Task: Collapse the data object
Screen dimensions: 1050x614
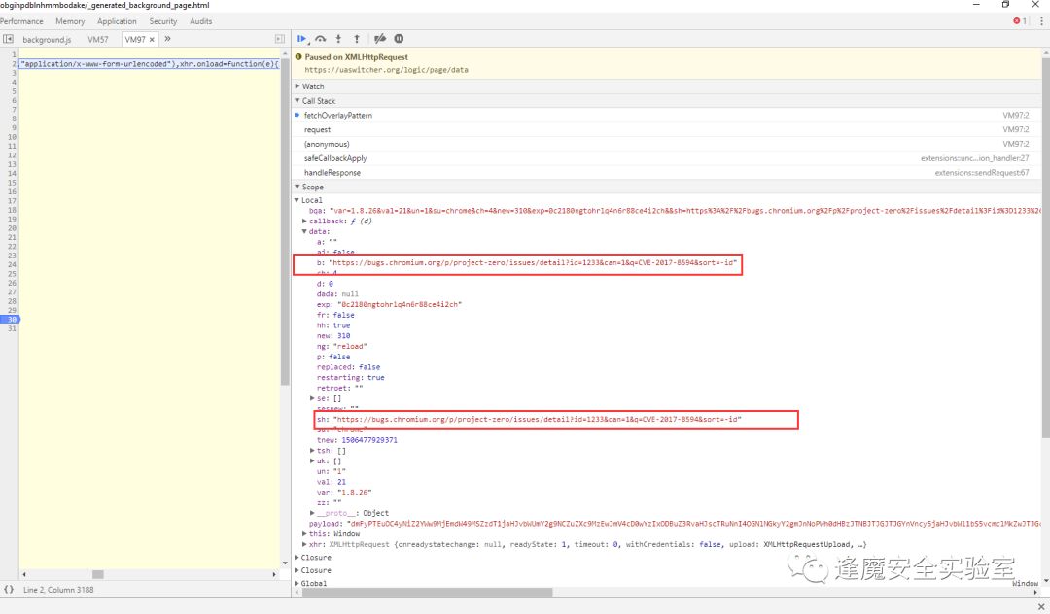Action: 304,231
